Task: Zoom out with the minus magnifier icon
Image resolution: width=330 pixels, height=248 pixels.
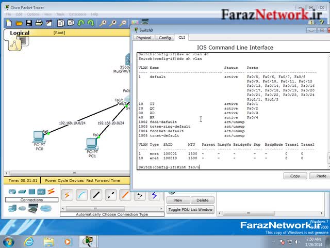Action: (123, 23)
